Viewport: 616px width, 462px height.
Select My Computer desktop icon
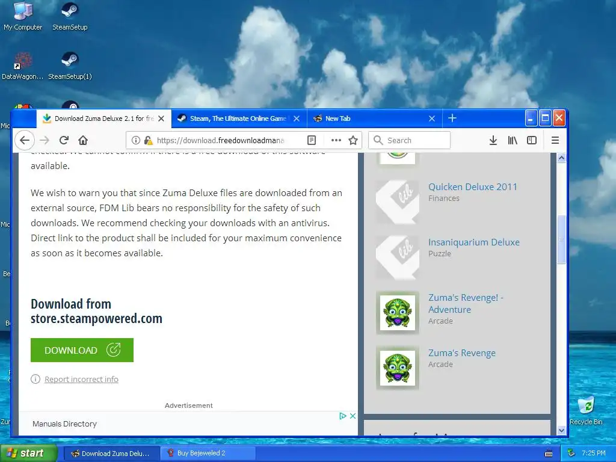click(x=23, y=16)
